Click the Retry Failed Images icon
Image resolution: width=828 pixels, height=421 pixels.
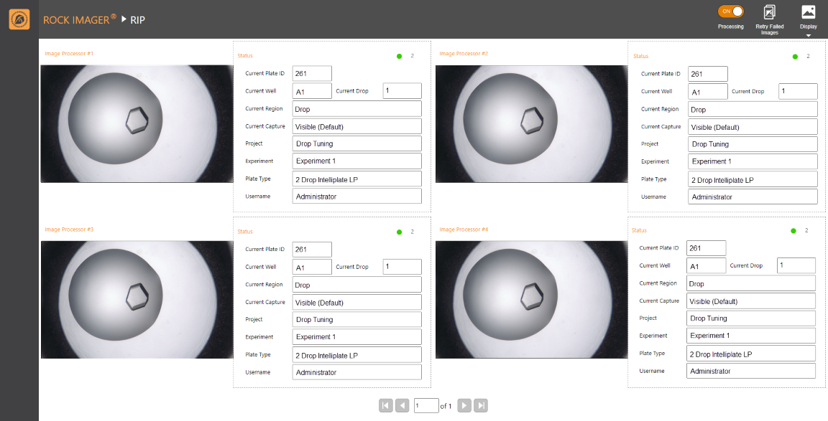pos(769,12)
